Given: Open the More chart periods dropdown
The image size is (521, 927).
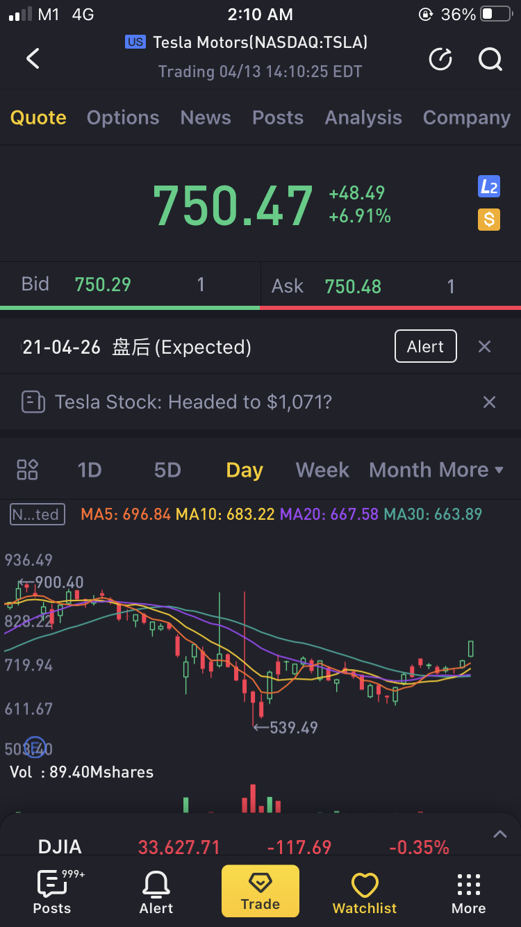Looking at the screenshot, I should click(471, 470).
